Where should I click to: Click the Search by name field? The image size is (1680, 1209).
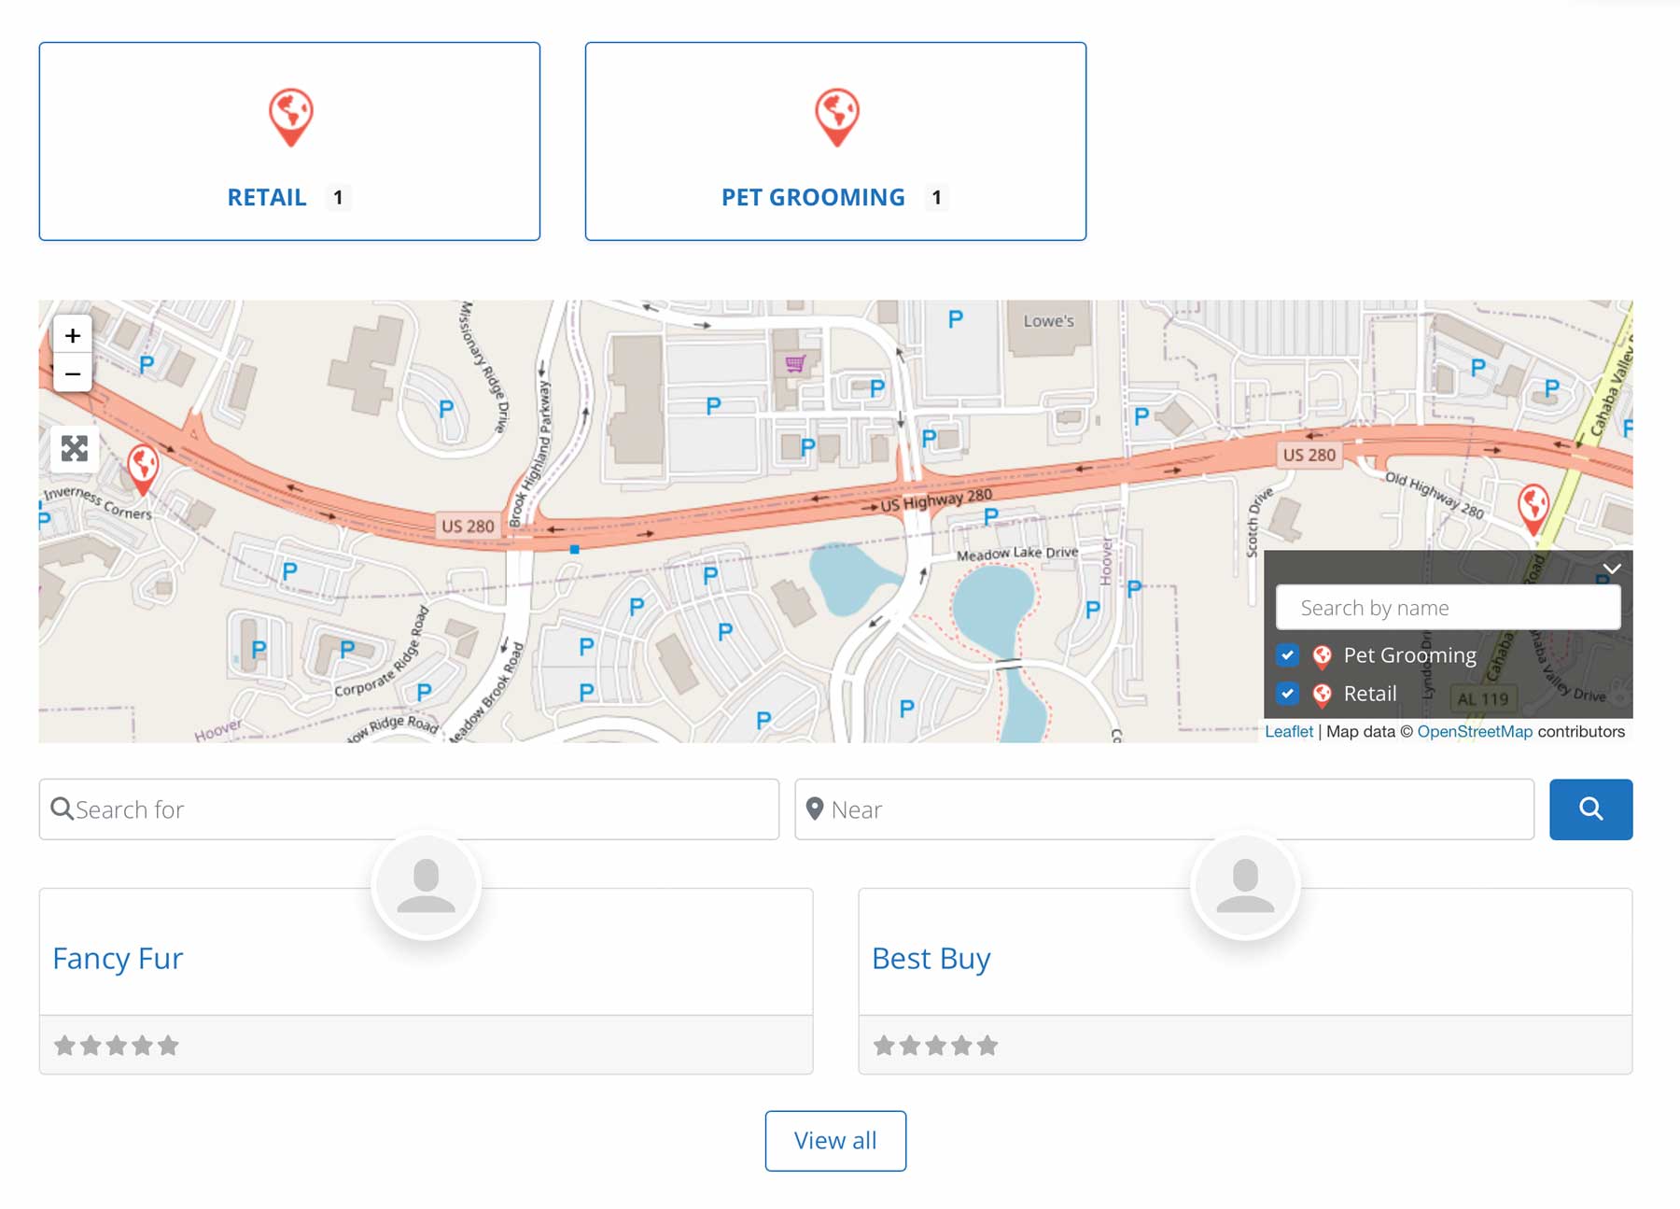pos(1449,607)
